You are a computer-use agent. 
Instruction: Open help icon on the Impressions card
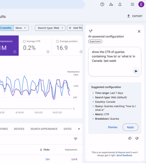(x=15, y=52)
